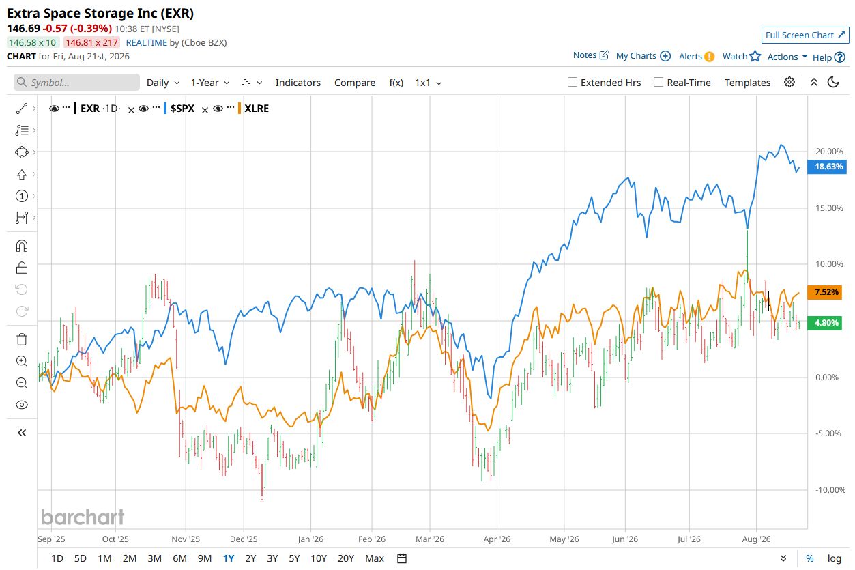This screenshot has height=570, width=855.
Task: Open the chart type dropdown
Action: click(x=252, y=83)
